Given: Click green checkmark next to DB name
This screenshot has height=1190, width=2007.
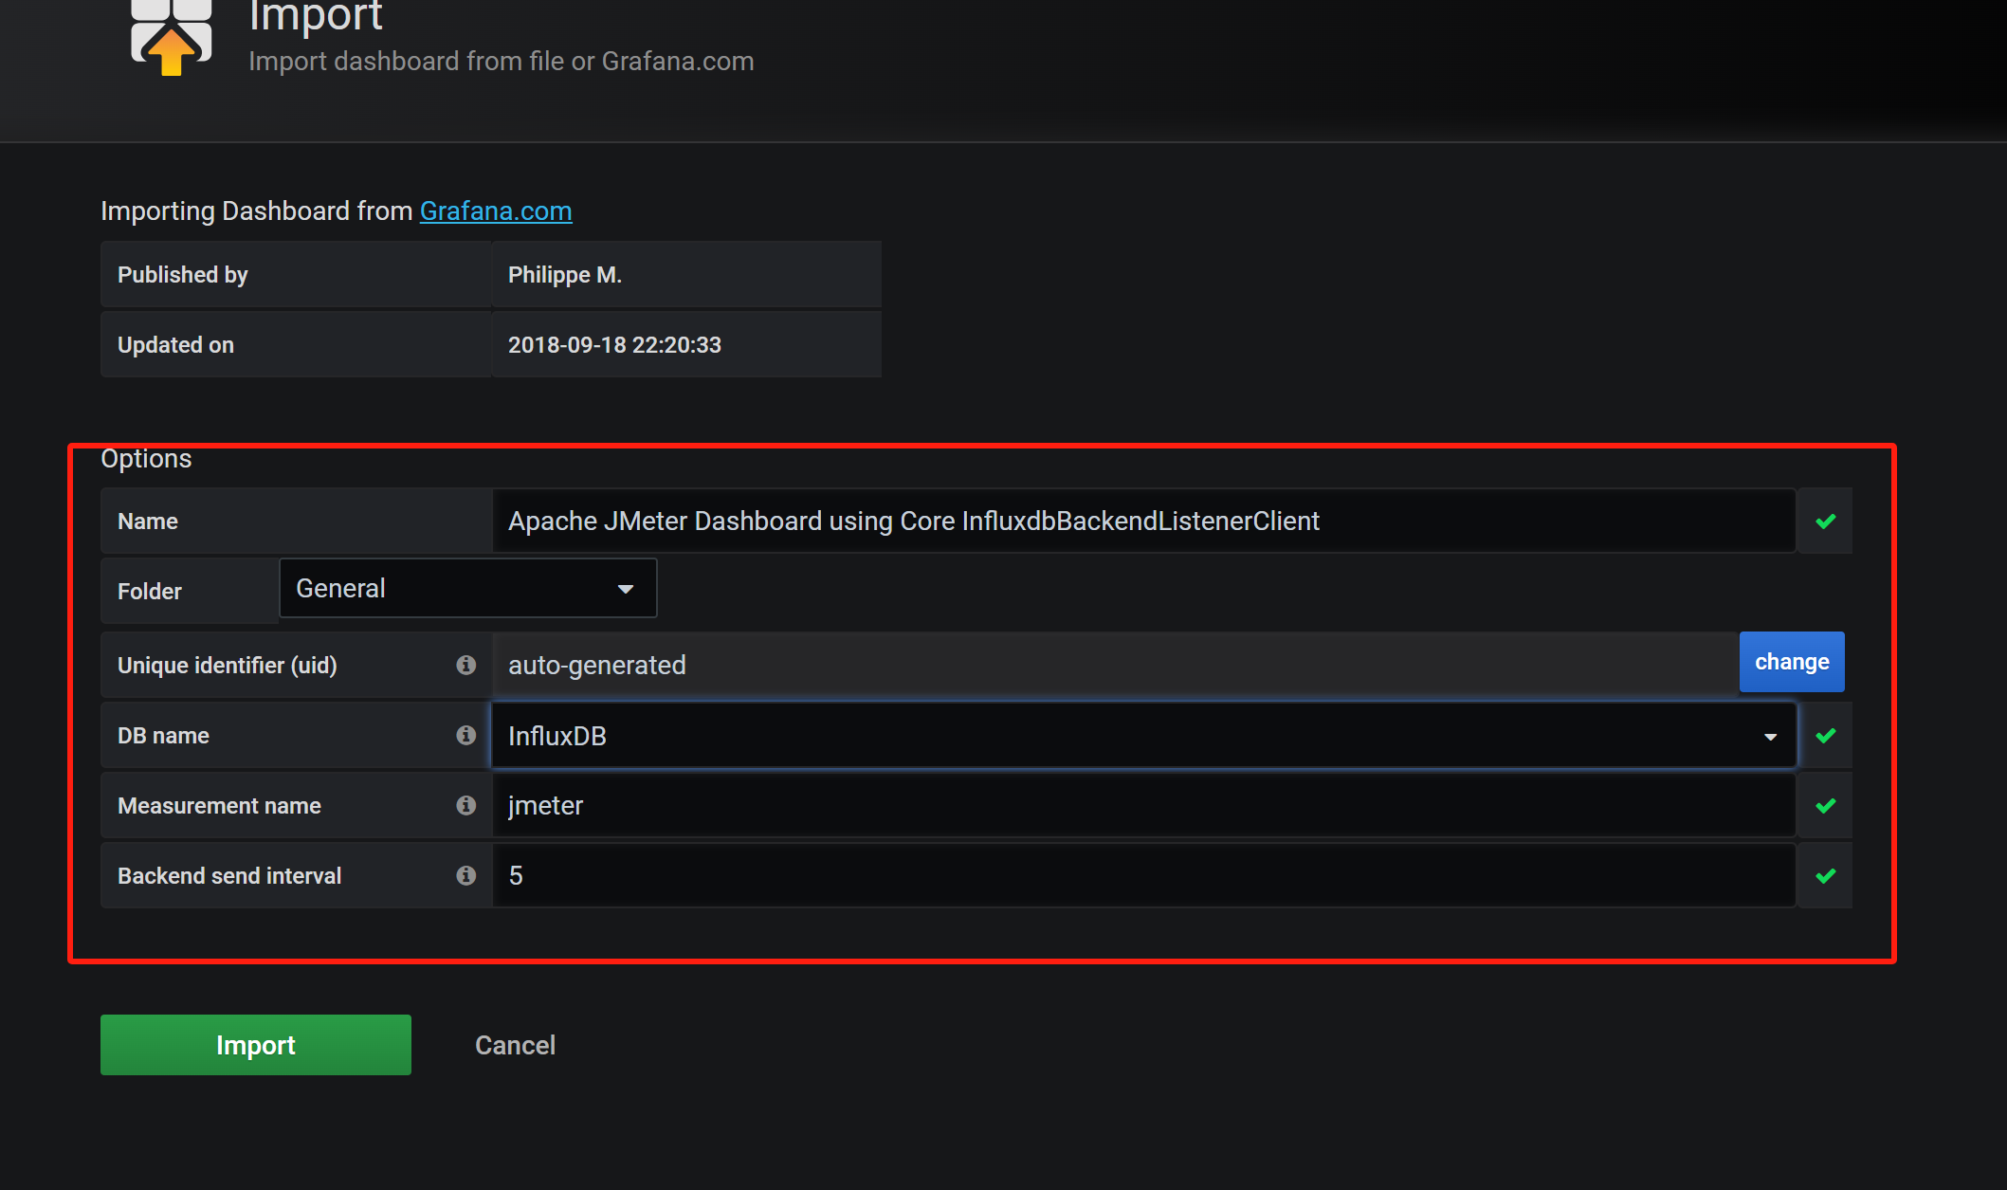Looking at the screenshot, I should [x=1826, y=735].
